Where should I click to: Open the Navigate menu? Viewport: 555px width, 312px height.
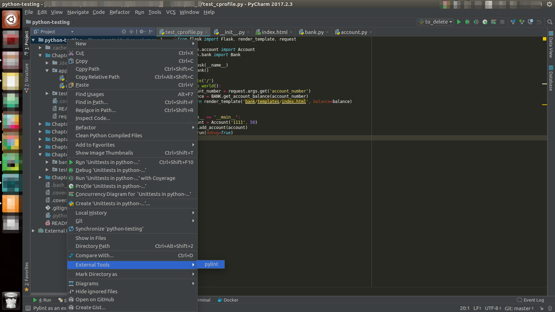pos(78,12)
